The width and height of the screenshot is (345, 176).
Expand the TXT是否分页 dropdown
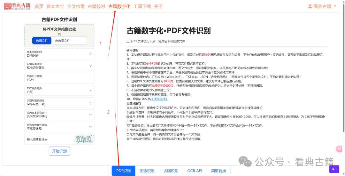(x=59, y=90)
